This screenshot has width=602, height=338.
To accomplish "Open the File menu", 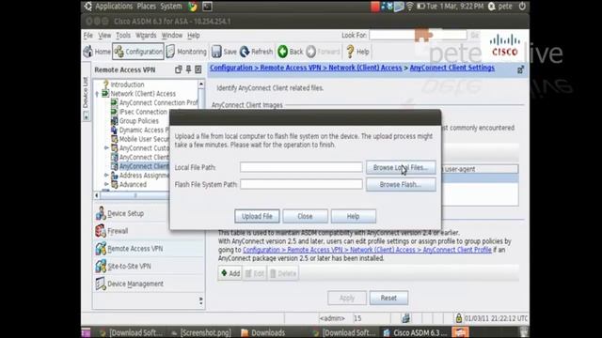I will pos(88,36).
